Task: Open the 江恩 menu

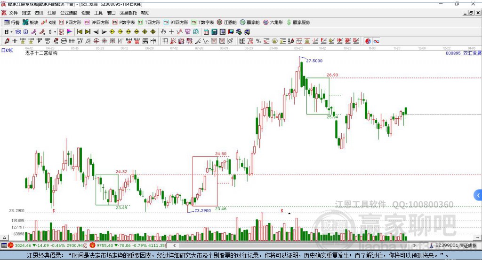Action: pos(52,13)
